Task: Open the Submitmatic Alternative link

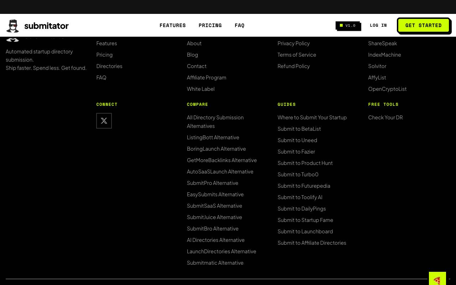Action: [x=215, y=263]
